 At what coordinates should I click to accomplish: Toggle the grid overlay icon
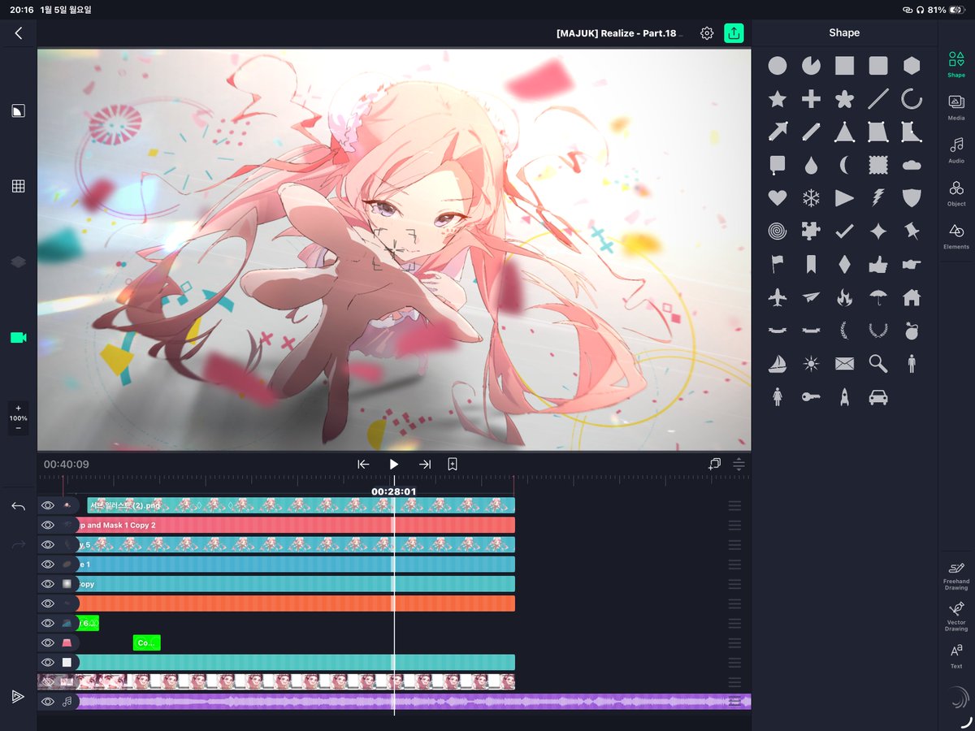[18, 186]
